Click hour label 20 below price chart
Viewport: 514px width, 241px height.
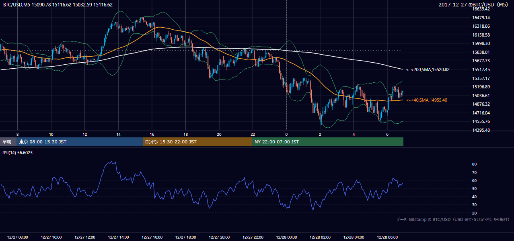click(219, 134)
